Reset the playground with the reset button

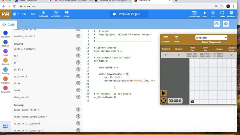point(163,101)
